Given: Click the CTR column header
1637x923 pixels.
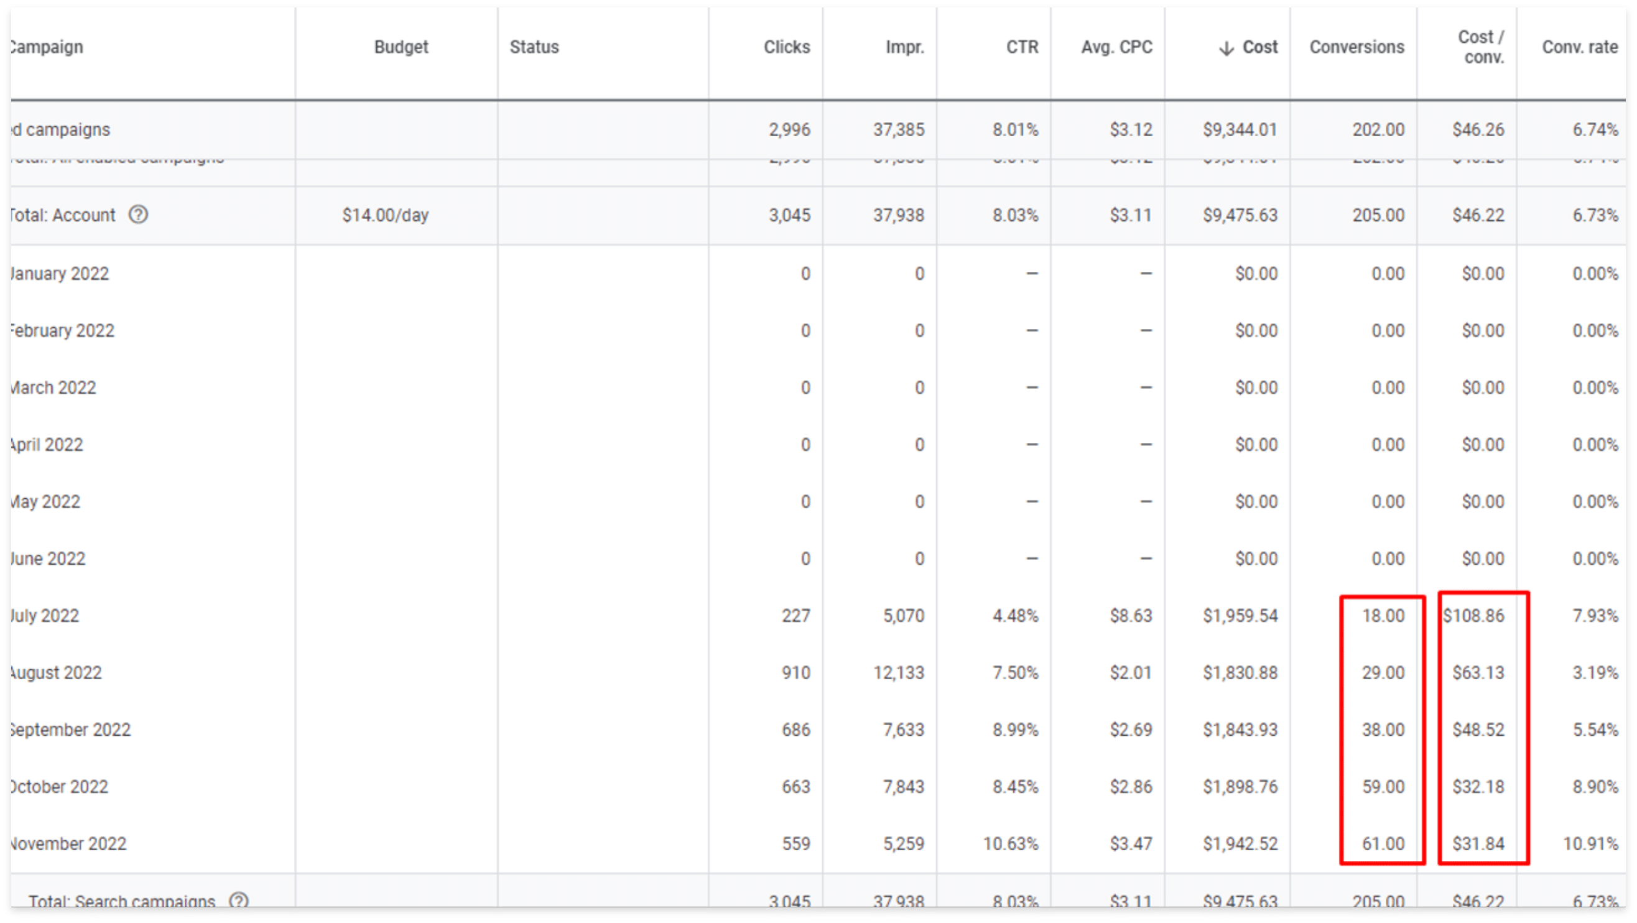Looking at the screenshot, I should [1021, 47].
